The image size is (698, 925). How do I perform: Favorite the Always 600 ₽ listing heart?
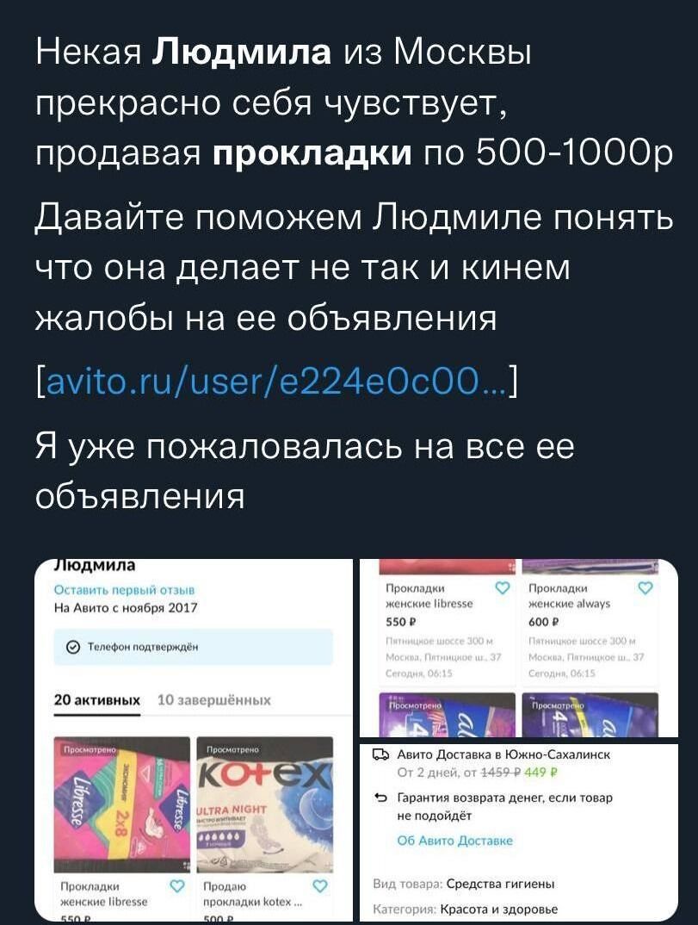pyautogui.click(x=646, y=588)
